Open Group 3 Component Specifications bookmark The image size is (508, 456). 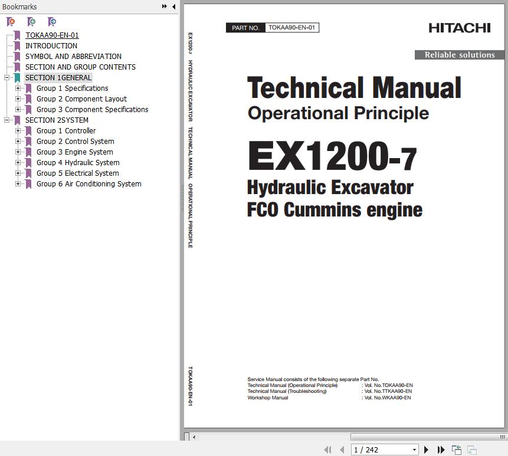tap(92, 110)
